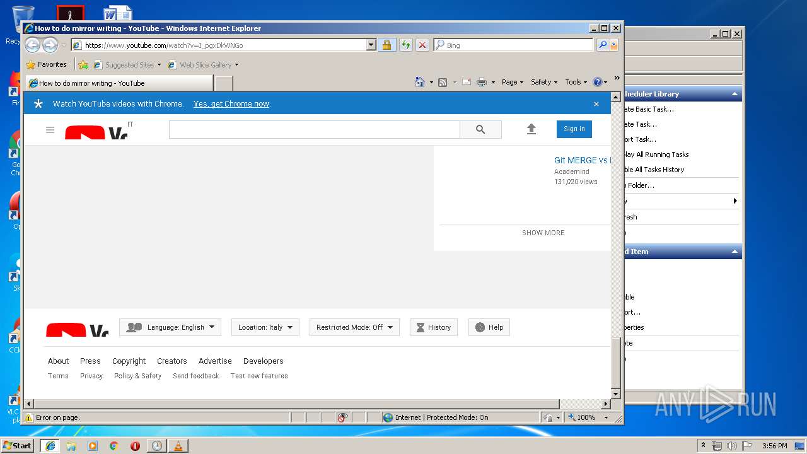The width and height of the screenshot is (807, 454).
Task: Click the Help button in footer
Action: [x=489, y=327]
